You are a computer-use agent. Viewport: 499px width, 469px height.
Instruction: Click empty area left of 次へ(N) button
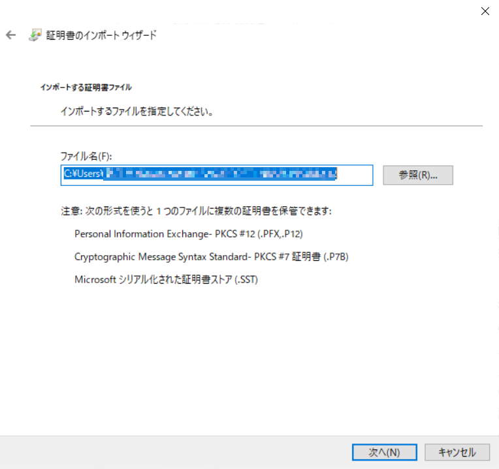click(196, 451)
